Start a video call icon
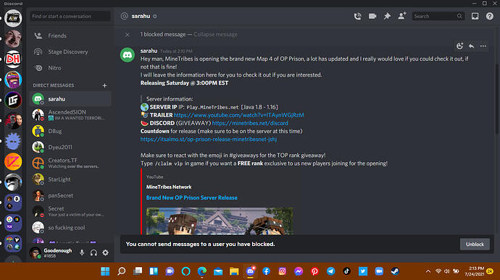 click(x=372, y=16)
